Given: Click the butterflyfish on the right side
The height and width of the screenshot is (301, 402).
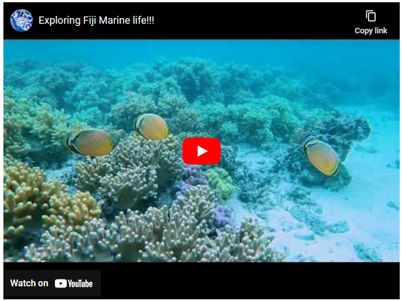Looking at the screenshot, I should tap(322, 157).
